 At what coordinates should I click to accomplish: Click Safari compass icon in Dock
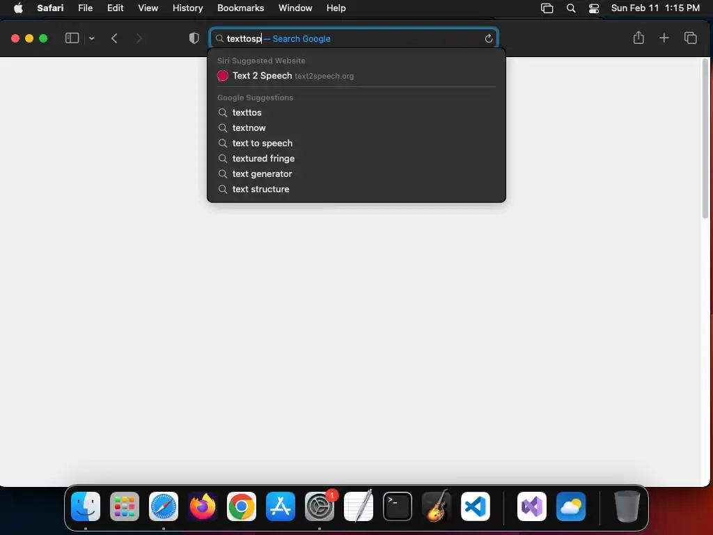164,506
